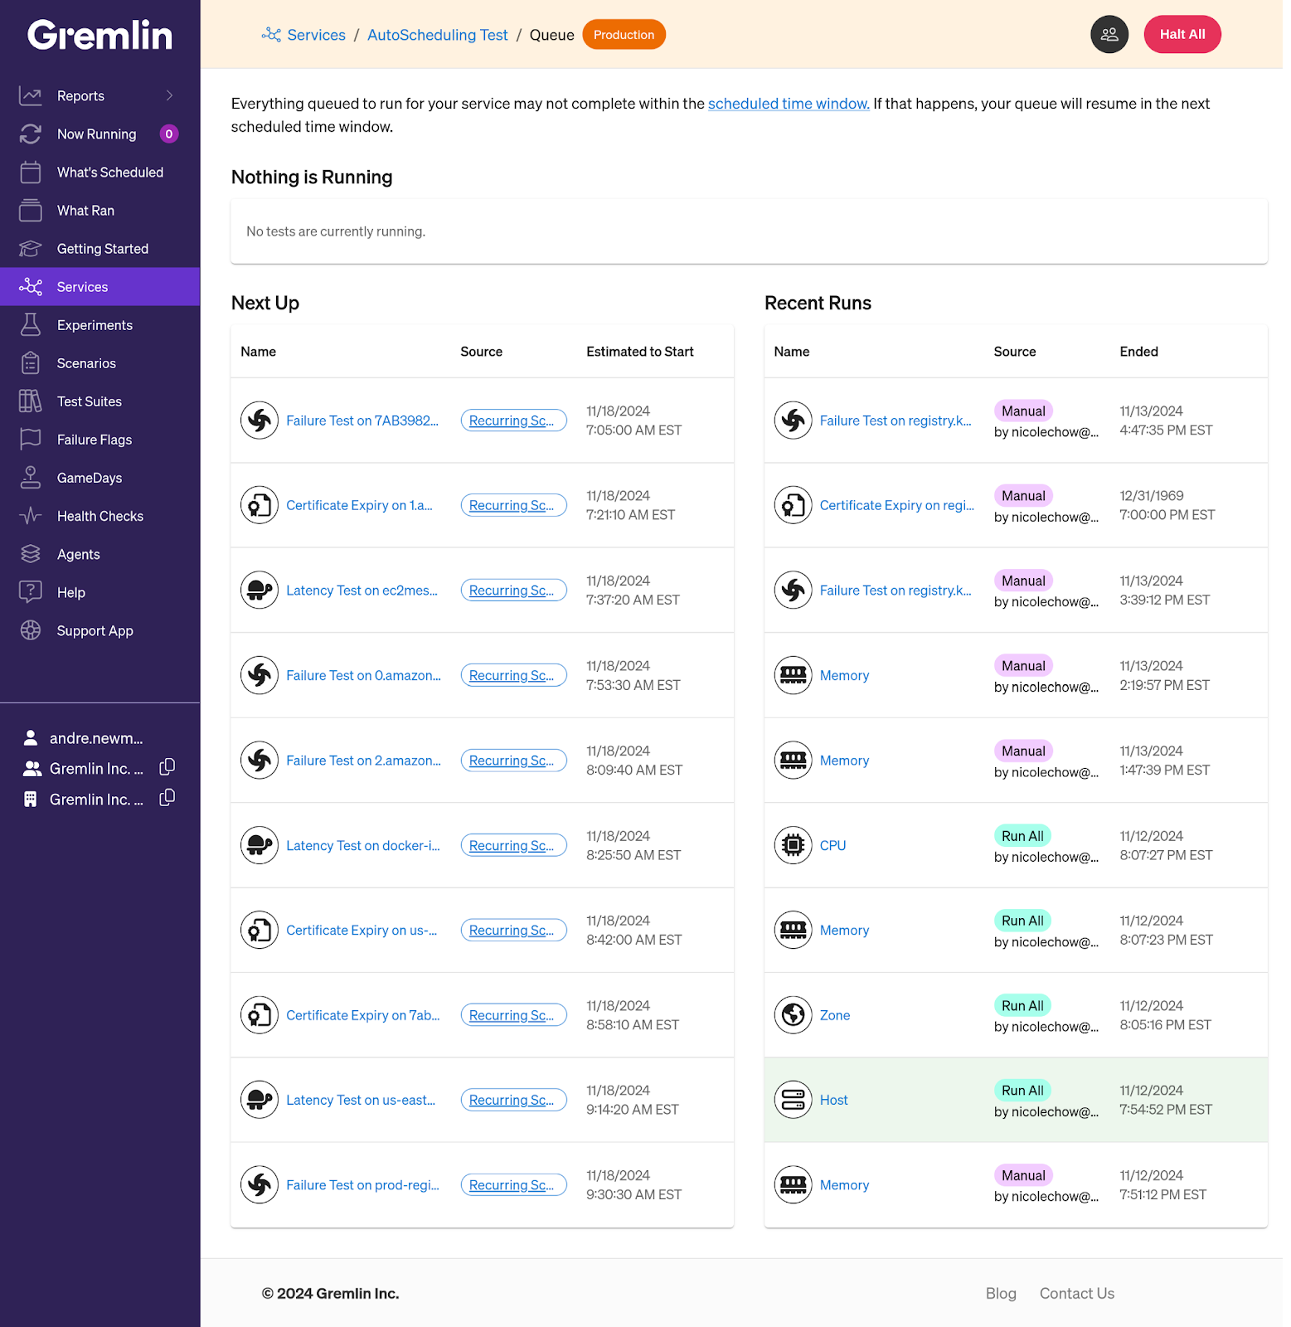Open Failure Test on 7AB3982... link
The image size is (1291, 1327).
(362, 421)
